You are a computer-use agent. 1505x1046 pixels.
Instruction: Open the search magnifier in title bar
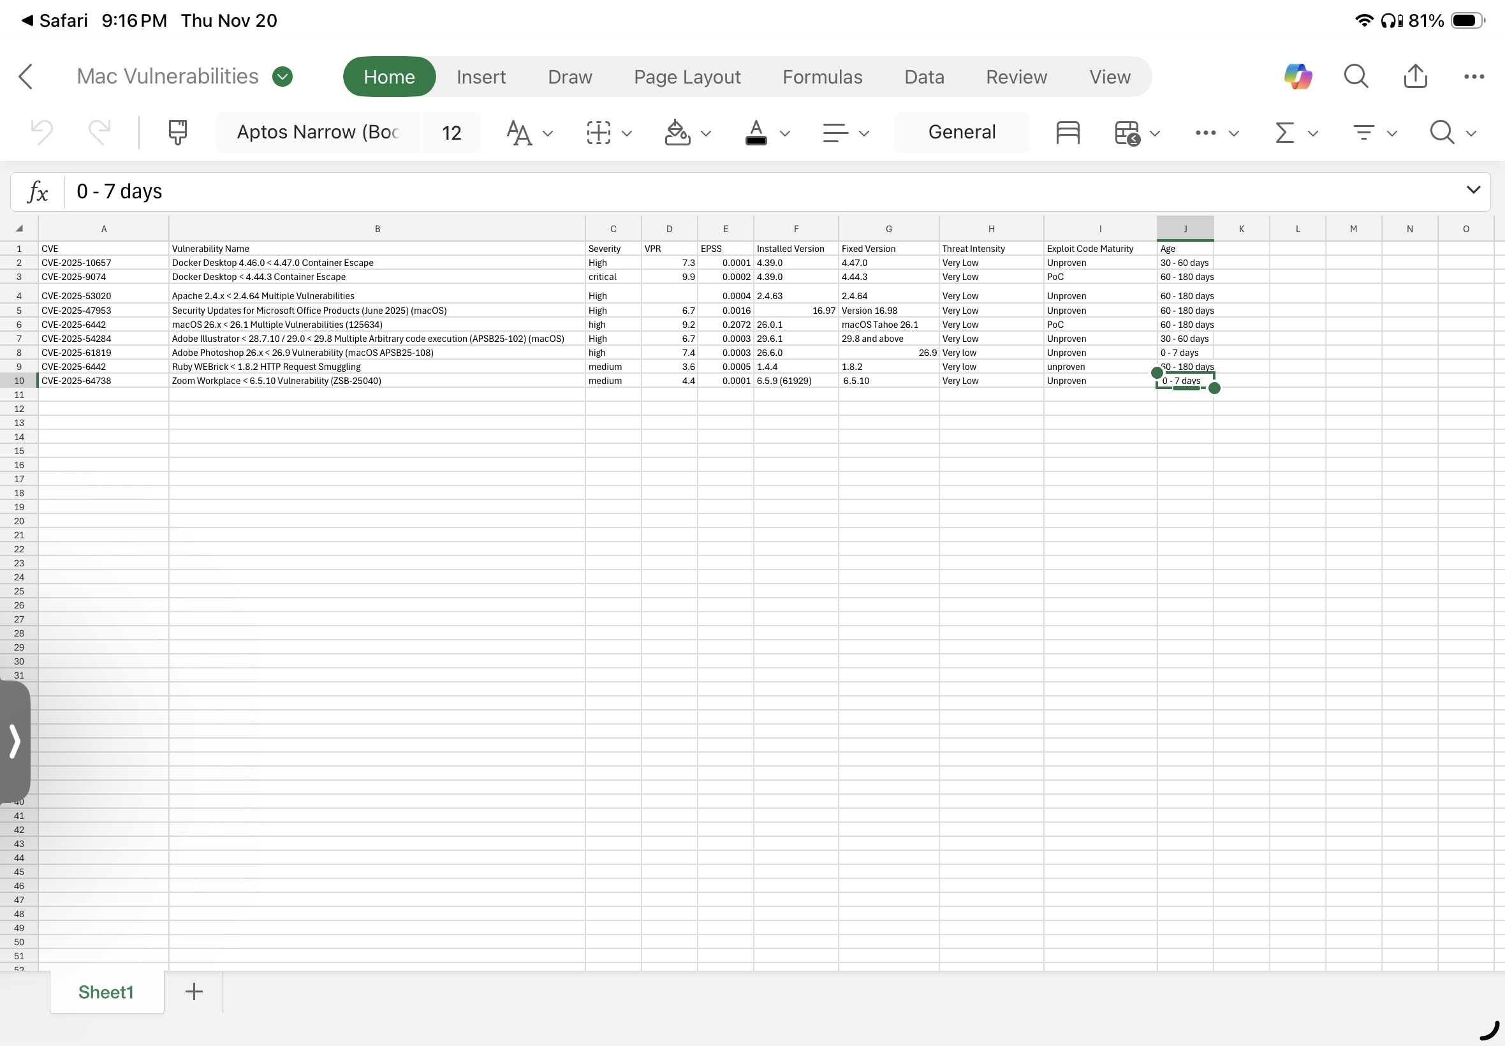[1356, 77]
